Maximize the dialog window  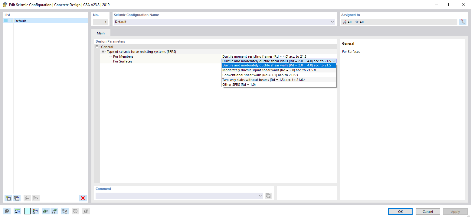(450, 5)
